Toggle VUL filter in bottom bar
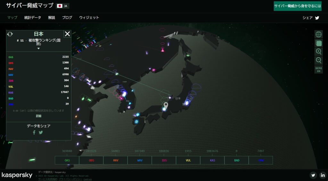The image size is (328, 181). (x=188, y=160)
